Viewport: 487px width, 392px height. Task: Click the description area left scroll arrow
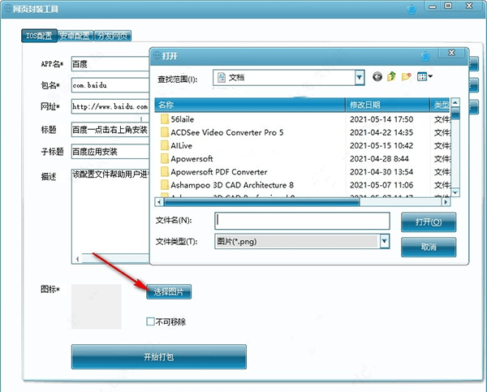point(77,258)
